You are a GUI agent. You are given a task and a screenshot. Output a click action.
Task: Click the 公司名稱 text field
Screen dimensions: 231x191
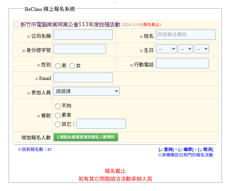pos(83,35)
